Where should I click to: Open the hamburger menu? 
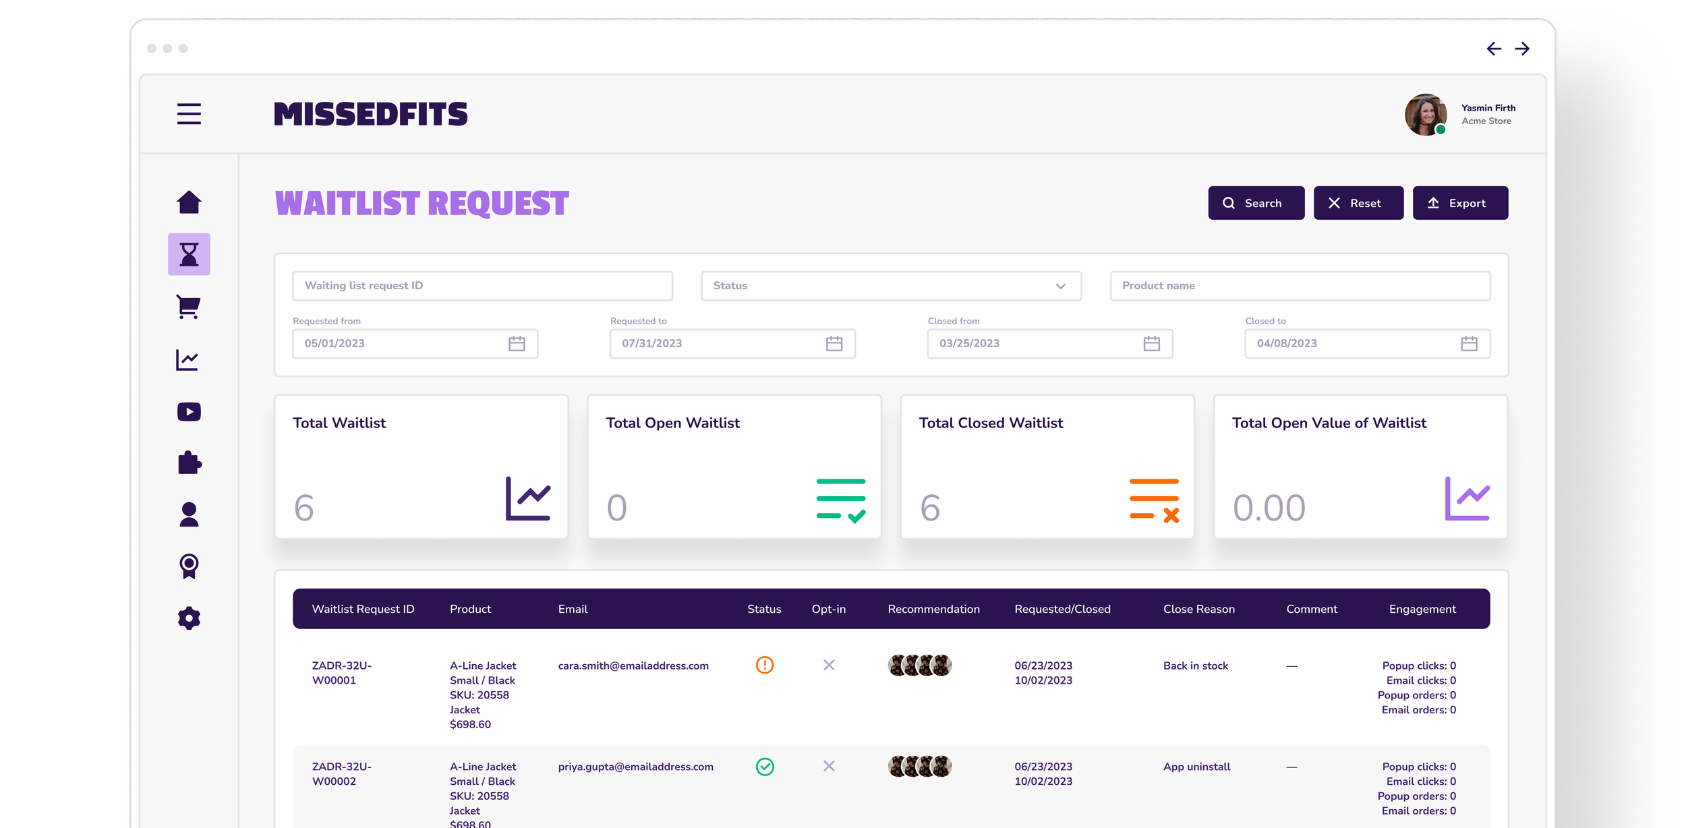coord(189,114)
